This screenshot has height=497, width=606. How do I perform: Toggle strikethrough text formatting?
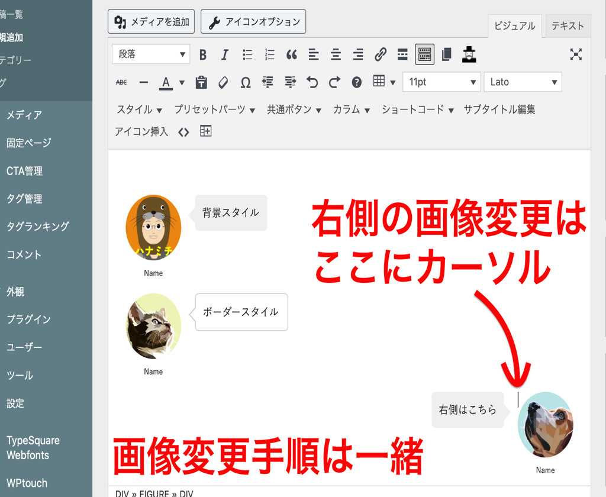(x=121, y=82)
